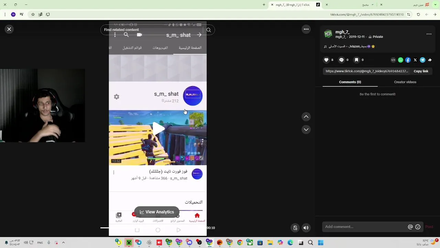This screenshot has width=440, height=248.
Task: Open the Windows Start button
Action: (320, 243)
